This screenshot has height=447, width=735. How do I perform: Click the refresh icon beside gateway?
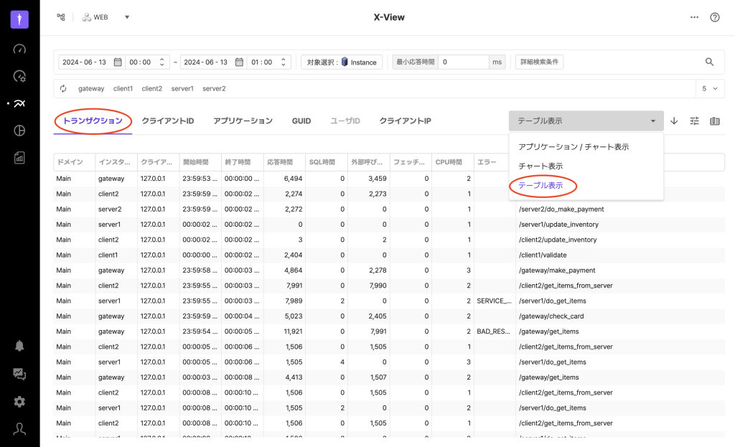[x=63, y=89]
